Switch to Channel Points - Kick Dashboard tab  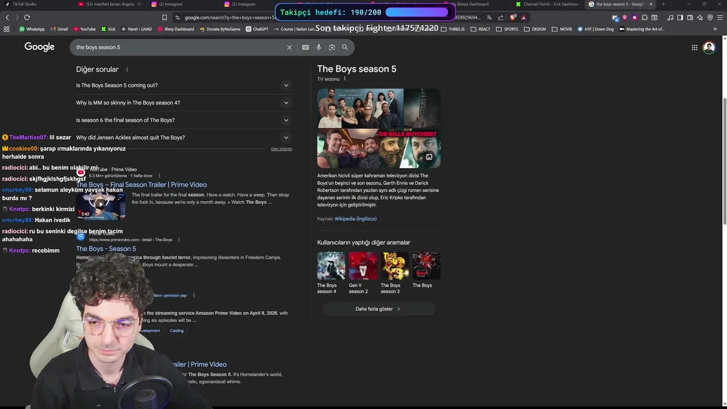[548, 4]
